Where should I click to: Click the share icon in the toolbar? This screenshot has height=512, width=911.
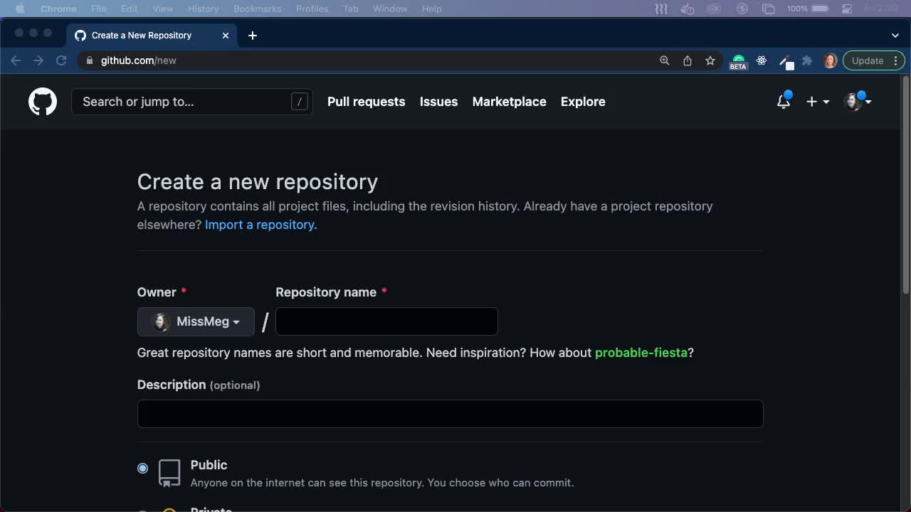687,60
